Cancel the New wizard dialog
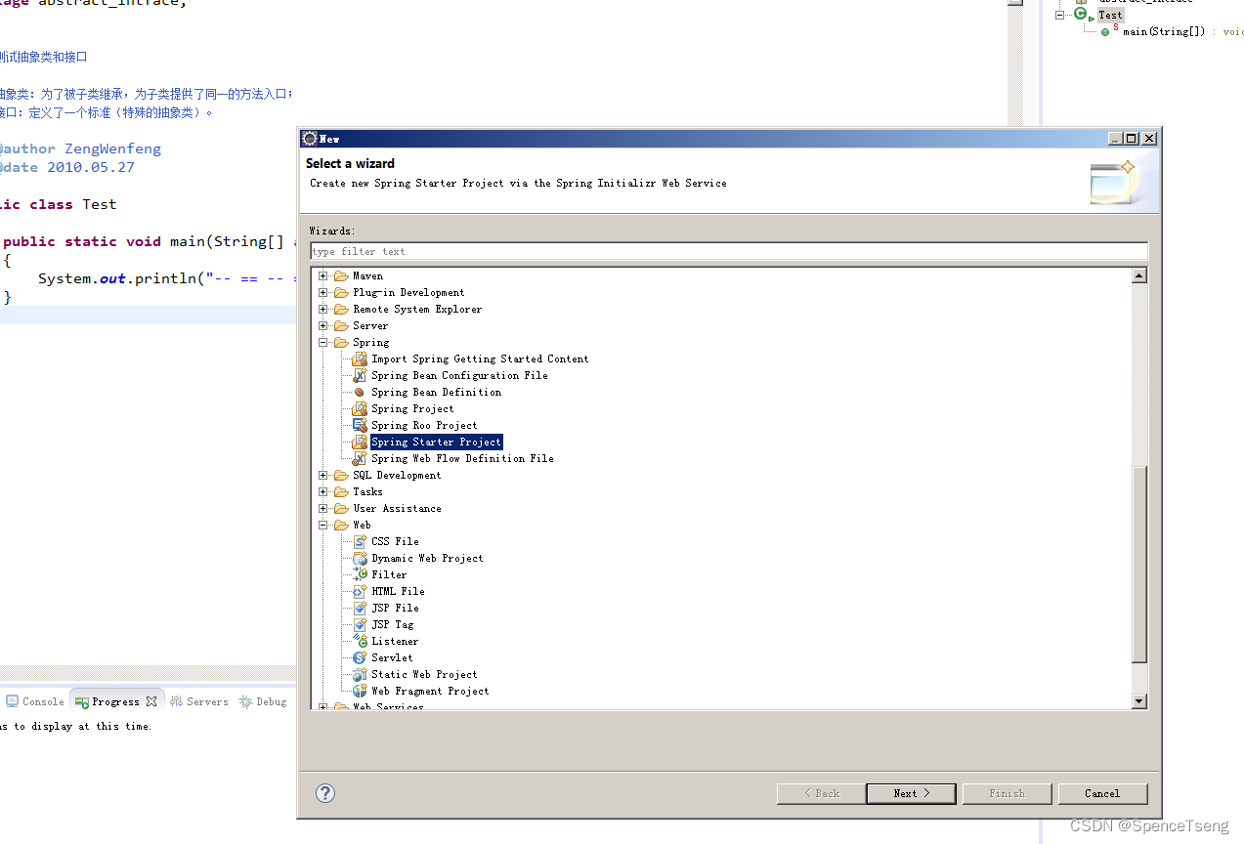 coord(1102,793)
